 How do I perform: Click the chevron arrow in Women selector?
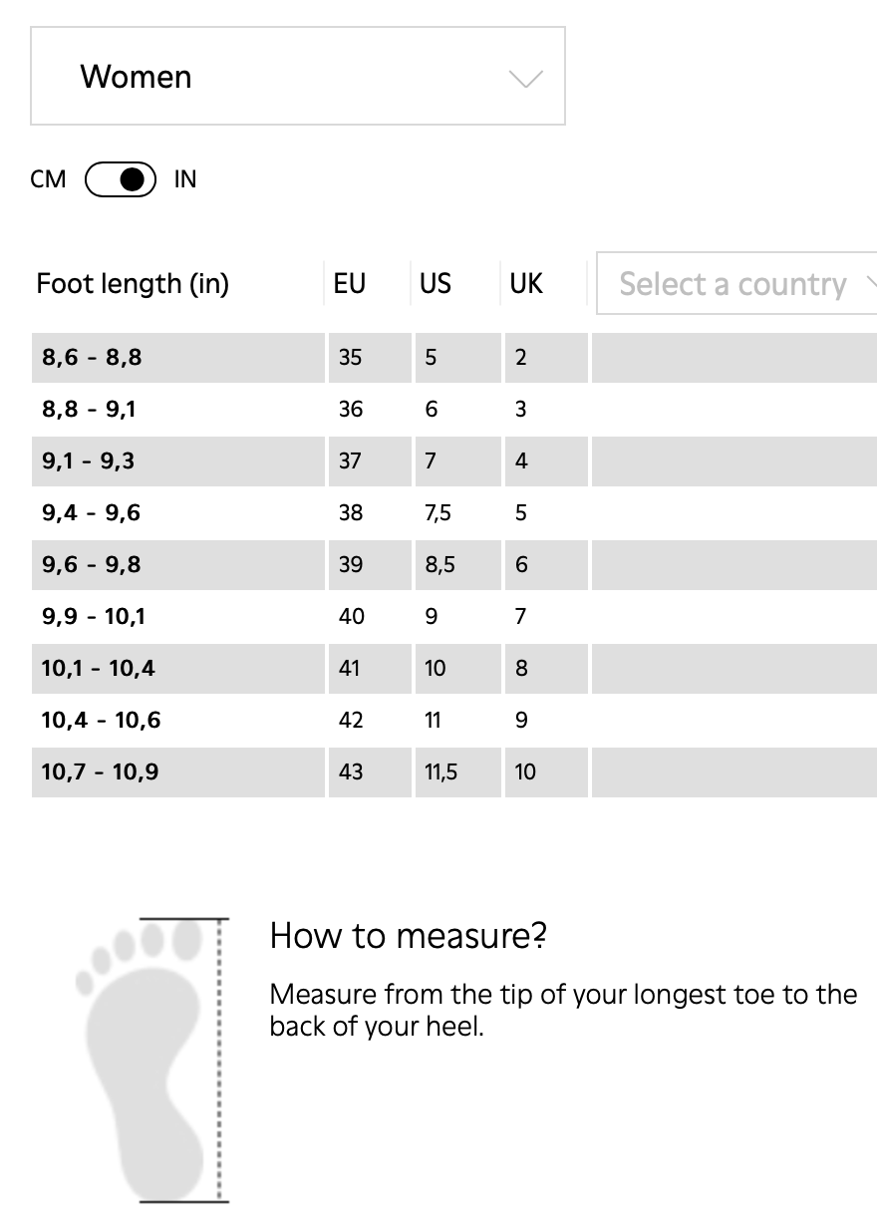click(525, 79)
